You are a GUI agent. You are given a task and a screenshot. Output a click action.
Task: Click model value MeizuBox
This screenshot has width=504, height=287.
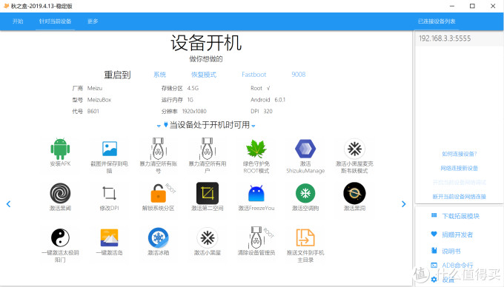(99, 100)
